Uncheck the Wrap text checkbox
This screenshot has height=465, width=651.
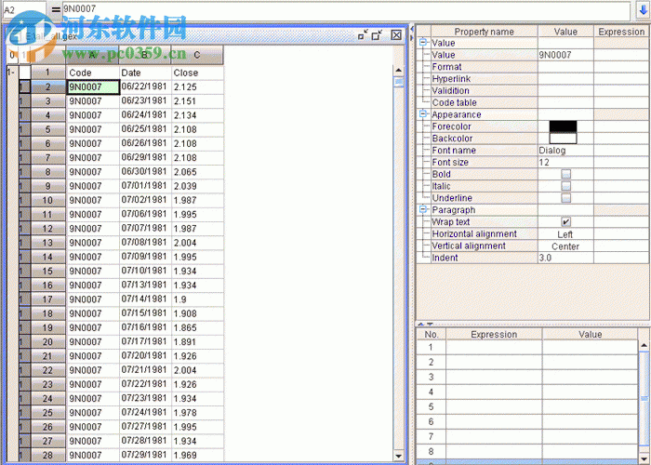565,222
